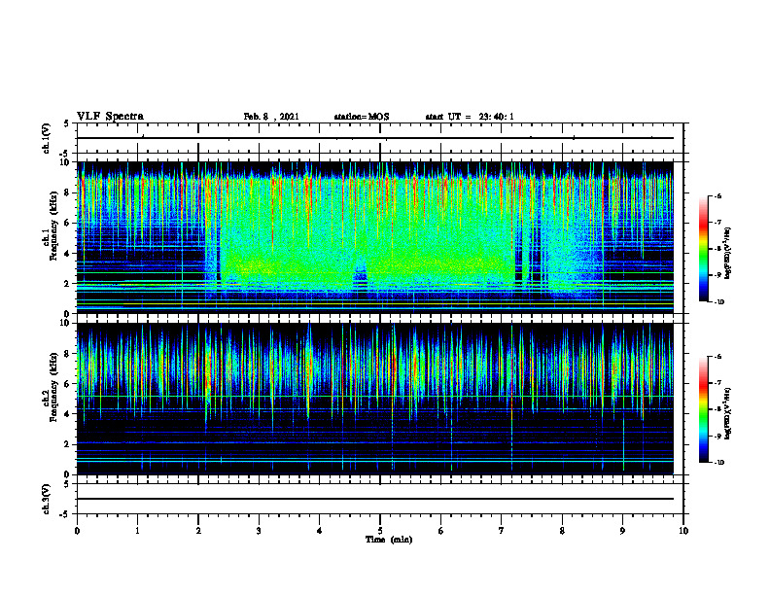Click time axis tick label '10'
The width and height of the screenshot is (770, 595).
pos(683,531)
